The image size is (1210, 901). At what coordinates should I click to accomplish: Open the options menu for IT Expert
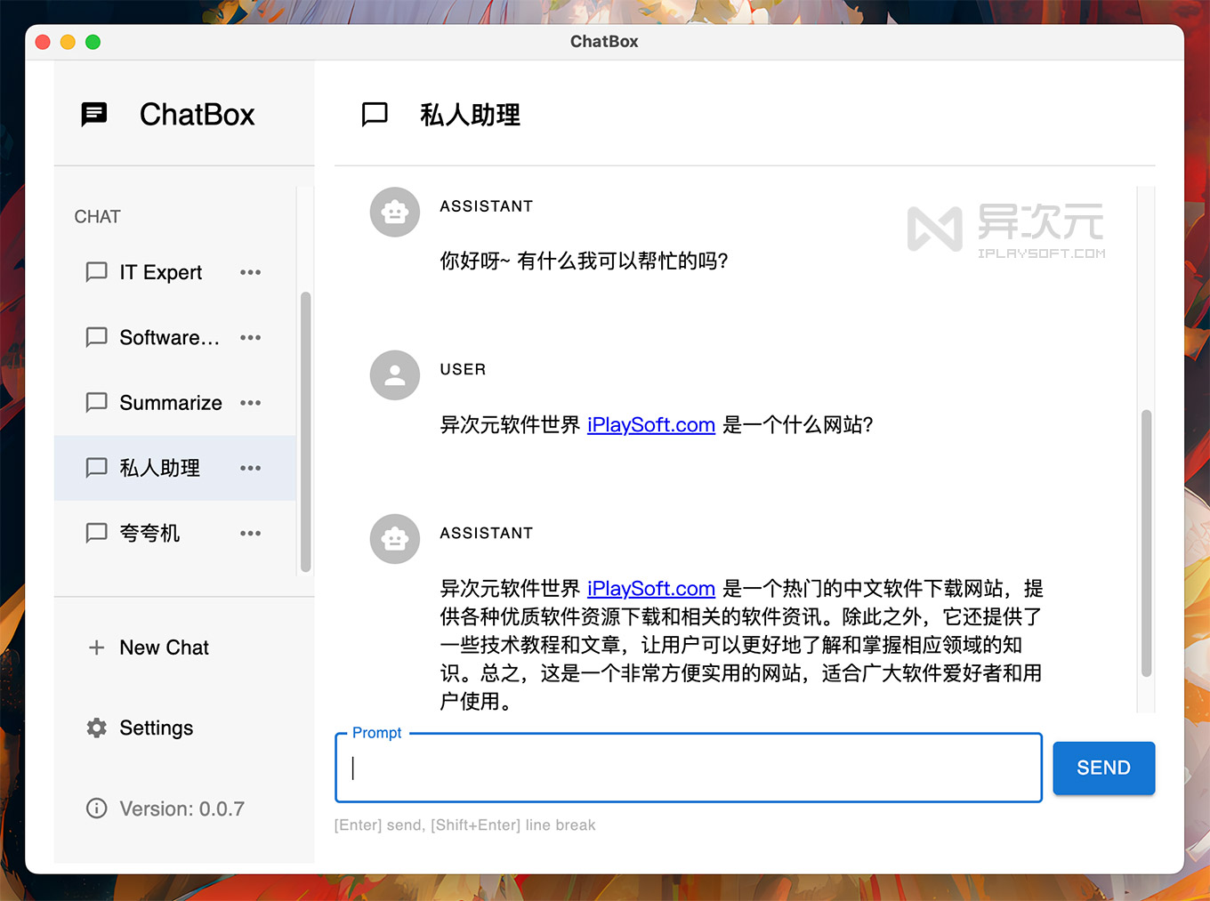[x=250, y=272]
